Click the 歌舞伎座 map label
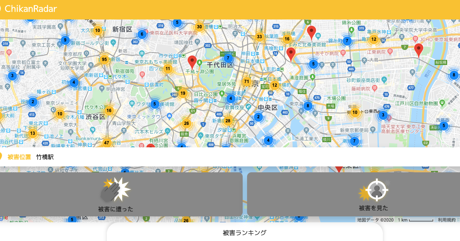460x241 pixels. click(235, 108)
